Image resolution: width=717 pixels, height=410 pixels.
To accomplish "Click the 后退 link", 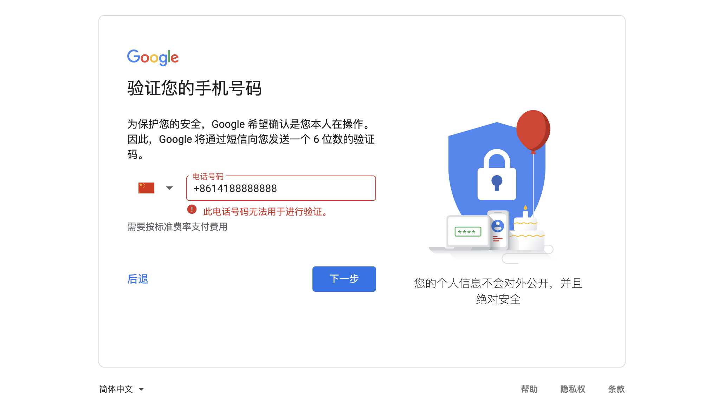I will point(138,279).
